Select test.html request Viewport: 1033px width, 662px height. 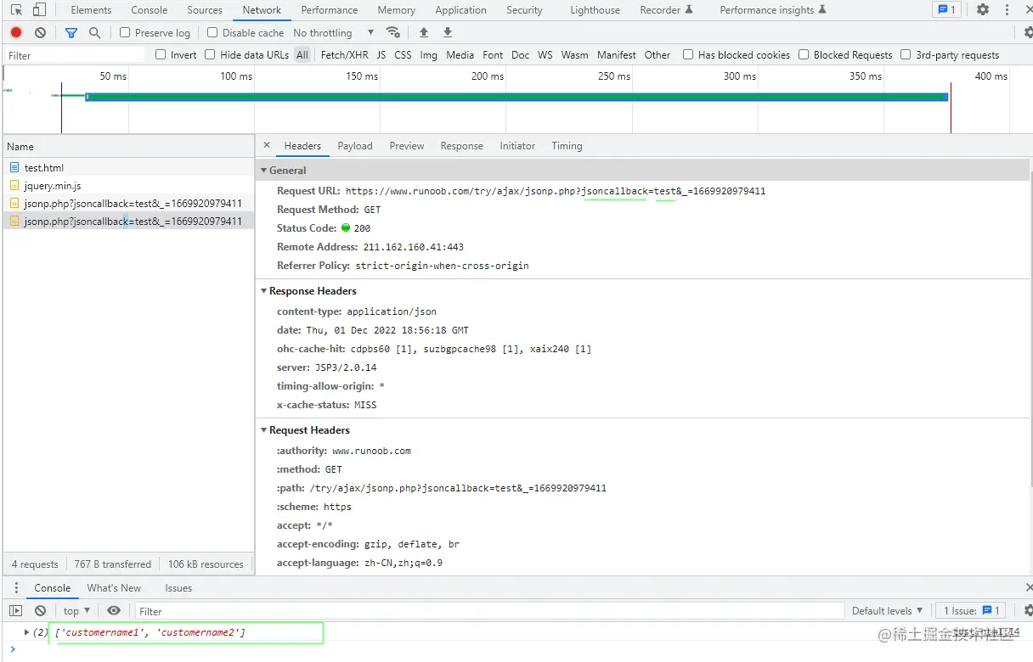(128, 168)
